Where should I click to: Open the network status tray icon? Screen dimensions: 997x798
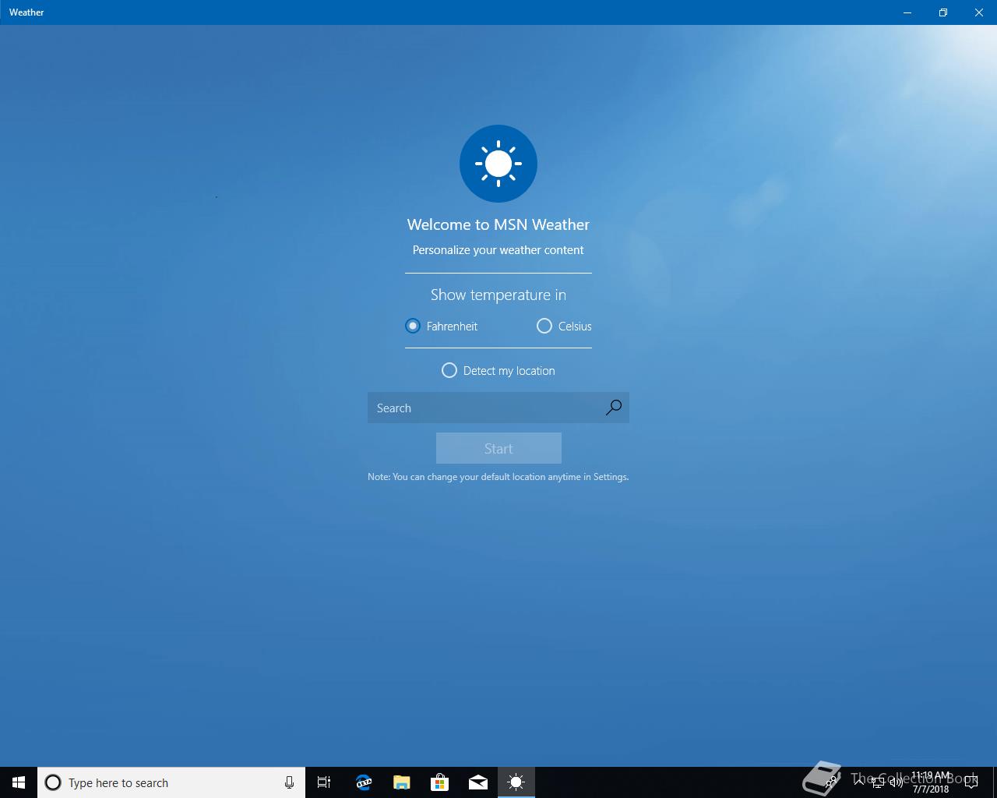[x=877, y=782]
